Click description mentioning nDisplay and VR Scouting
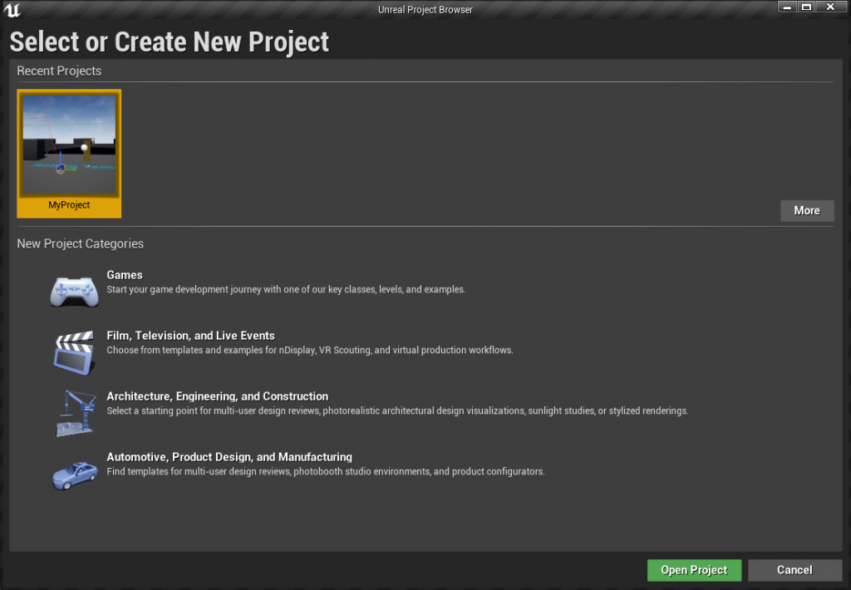The image size is (851, 590). click(310, 351)
